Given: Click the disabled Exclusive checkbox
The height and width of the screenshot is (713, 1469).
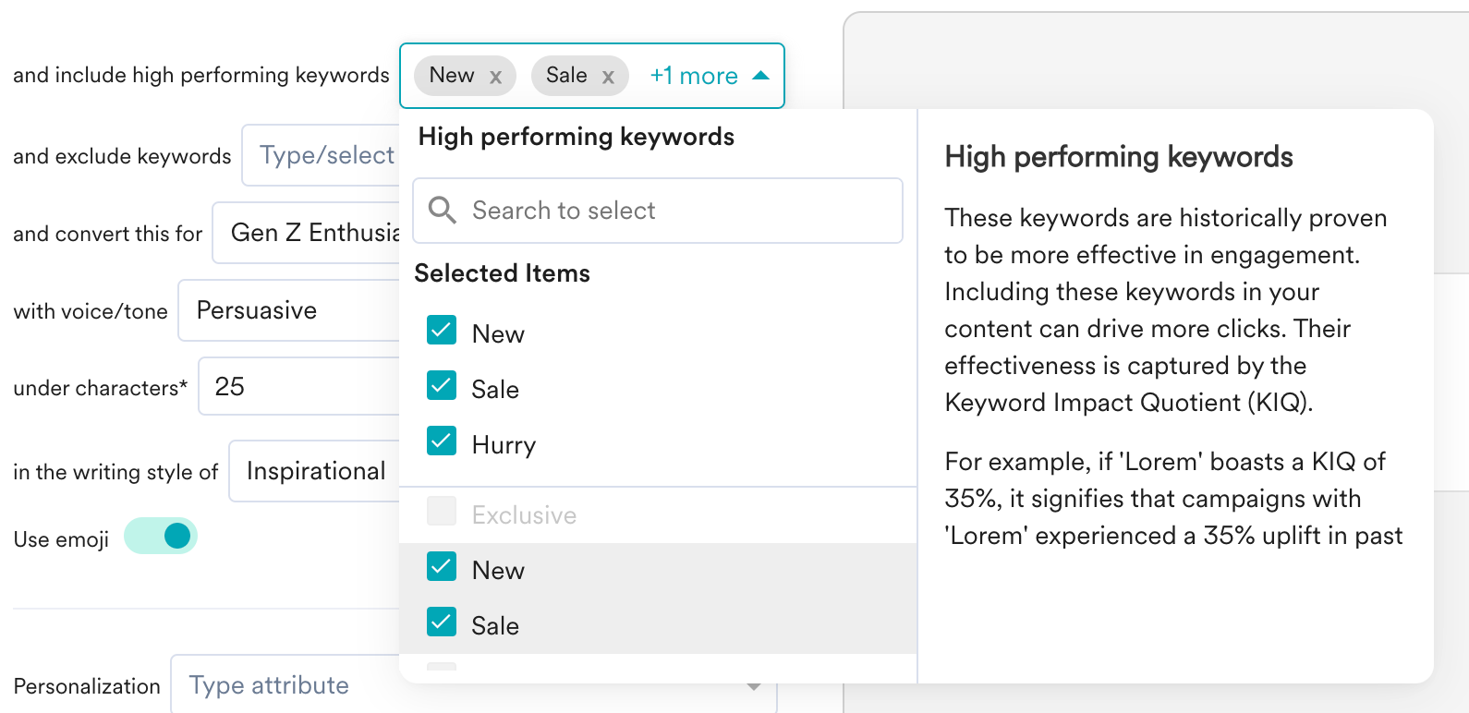Looking at the screenshot, I should 442,512.
